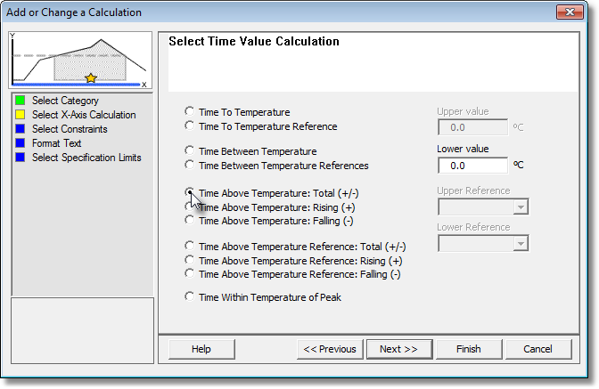Open the Select Specification Limits step
The height and width of the screenshot is (389, 599).
point(86,158)
